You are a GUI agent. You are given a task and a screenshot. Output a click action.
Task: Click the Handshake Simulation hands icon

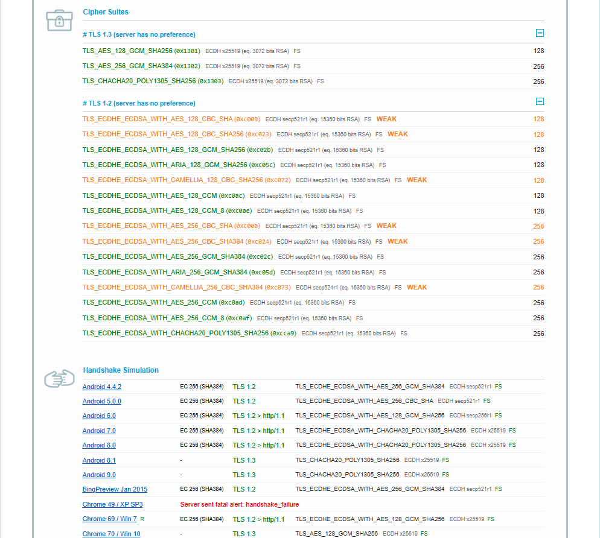click(x=59, y=379)
